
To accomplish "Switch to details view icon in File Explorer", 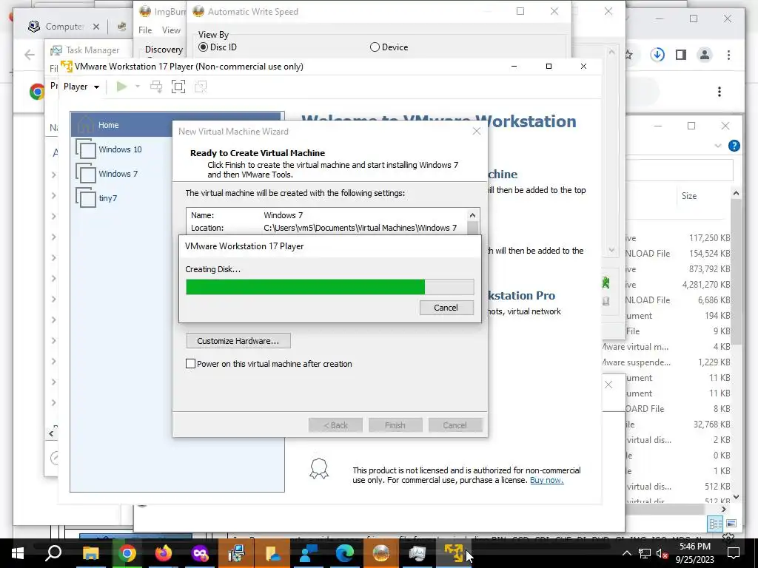I will (x=716, y=524).
